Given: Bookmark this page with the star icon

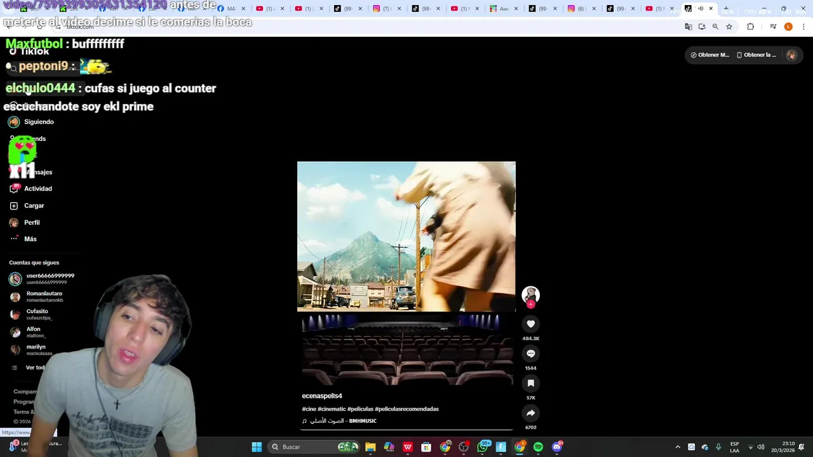Looking at the screenshot, I should (729, 27).
